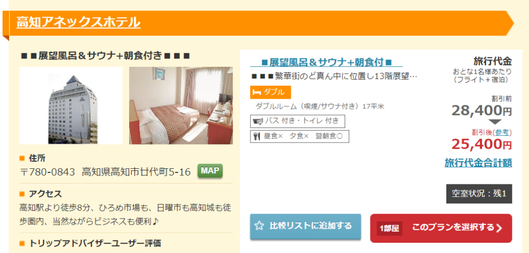
Task: Click the 1部屋 room count label
Action: [x=390, y=228]
